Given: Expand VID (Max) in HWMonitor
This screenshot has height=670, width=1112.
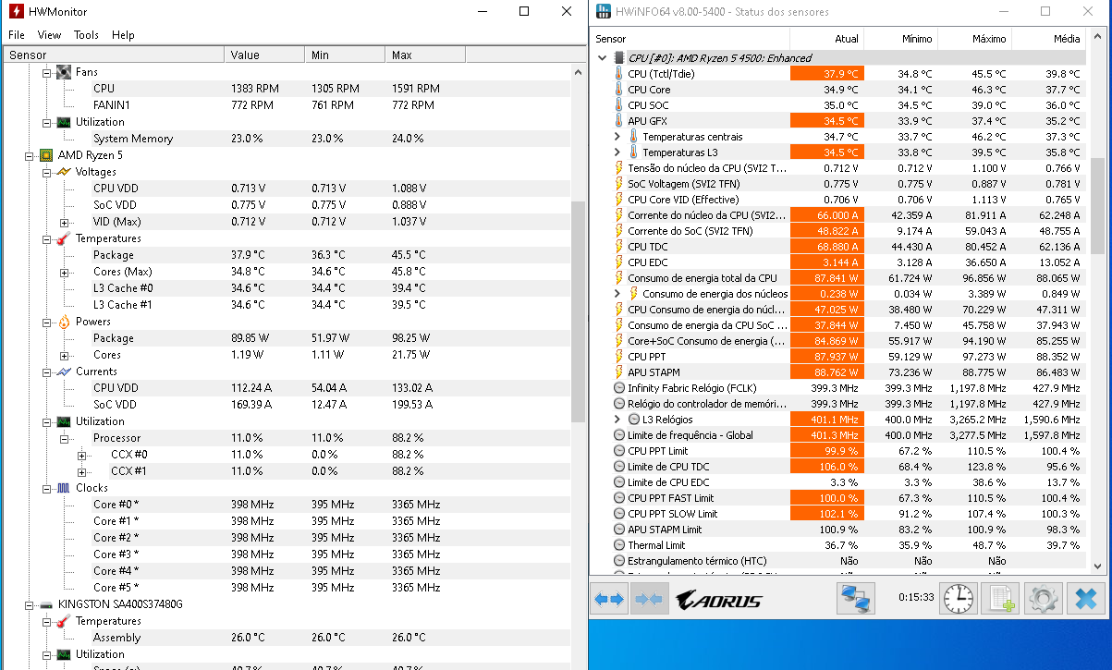Looking at the screenshot, I should pos(64,223).
